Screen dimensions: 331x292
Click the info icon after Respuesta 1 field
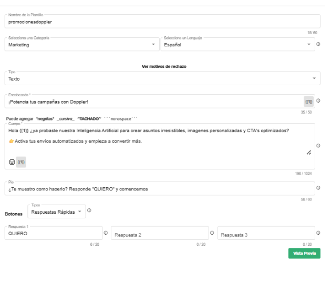tap(106, 233)
